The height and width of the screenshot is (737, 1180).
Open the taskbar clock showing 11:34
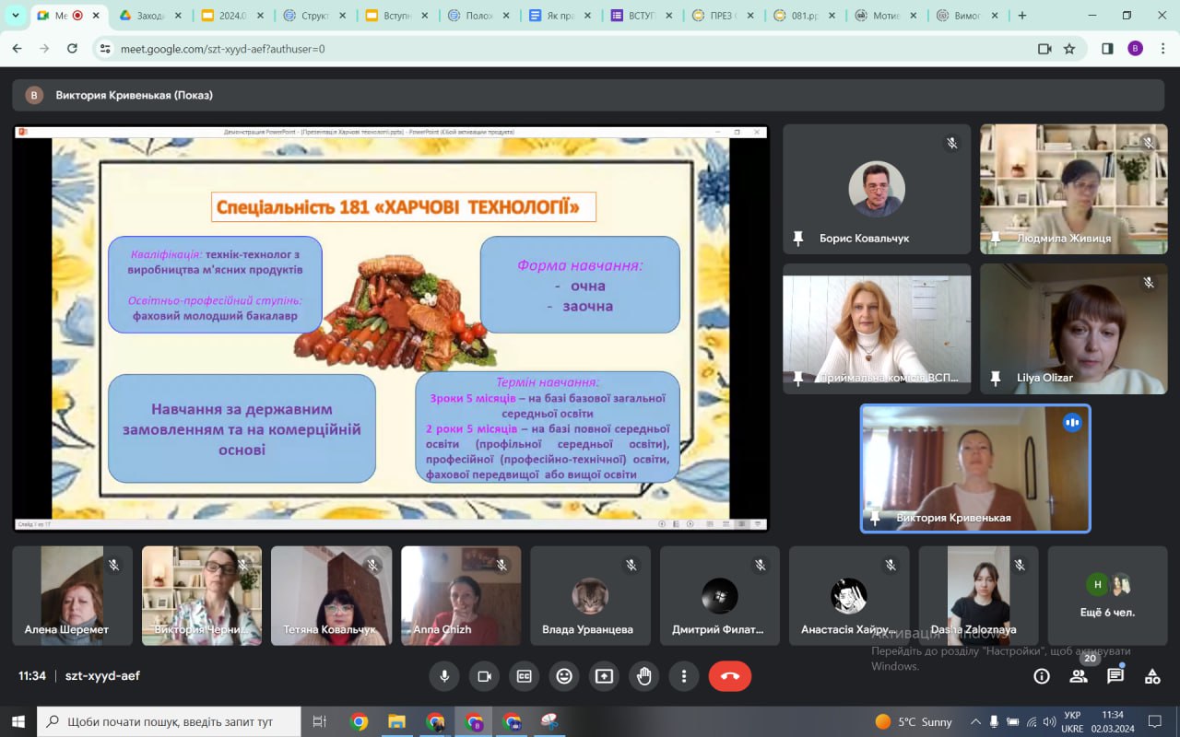tap(1112, 721)
